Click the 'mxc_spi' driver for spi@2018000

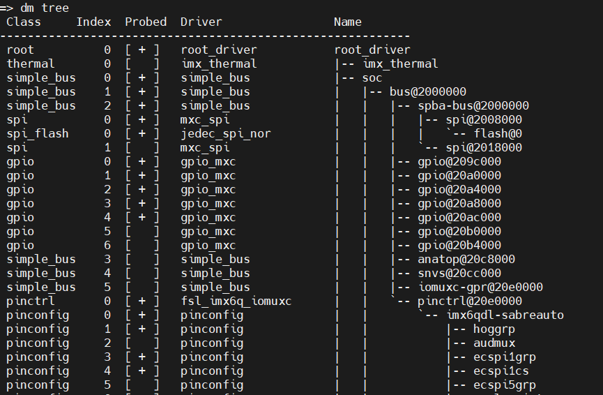[x=205, y=147]
